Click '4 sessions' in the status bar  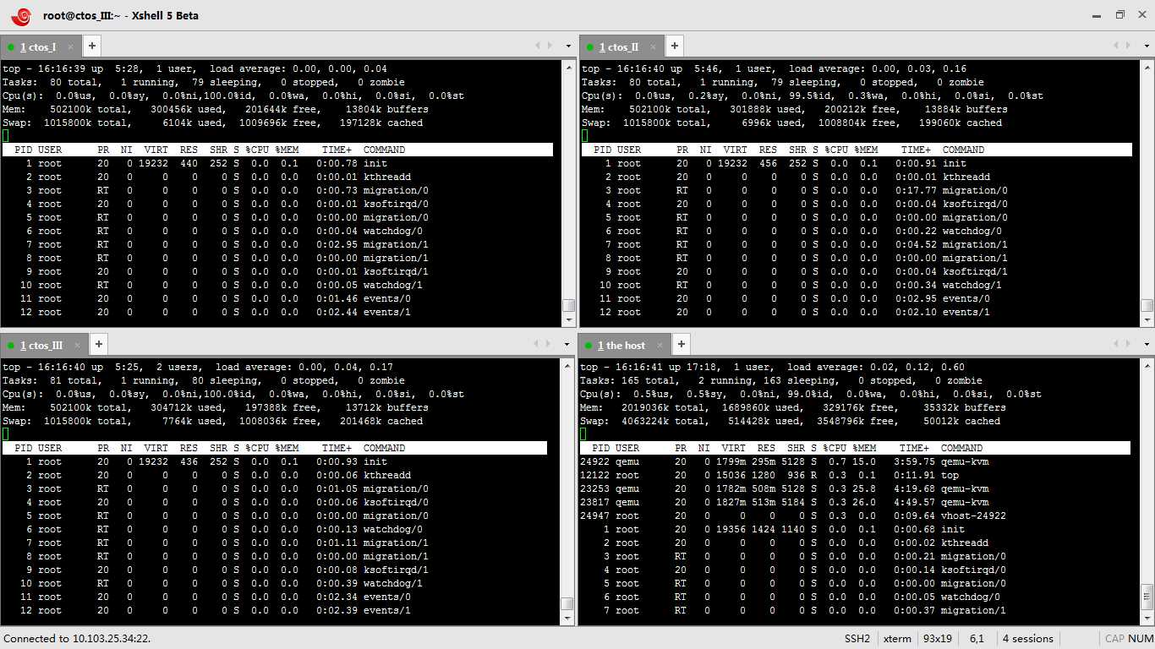[1027, 639]
